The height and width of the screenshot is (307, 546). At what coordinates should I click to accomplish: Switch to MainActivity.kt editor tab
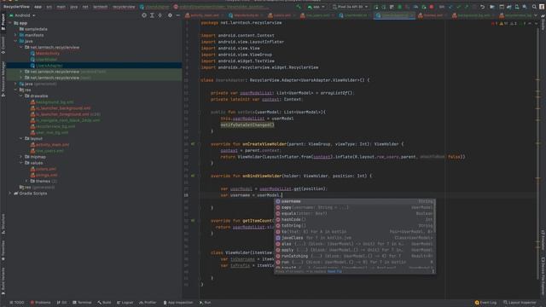[246, 15]
